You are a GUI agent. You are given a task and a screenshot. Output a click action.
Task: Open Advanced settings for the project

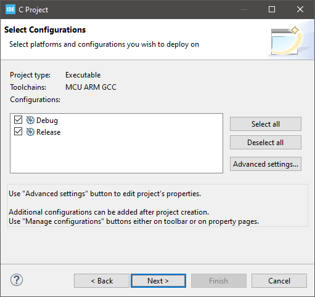tap(266, 164)
